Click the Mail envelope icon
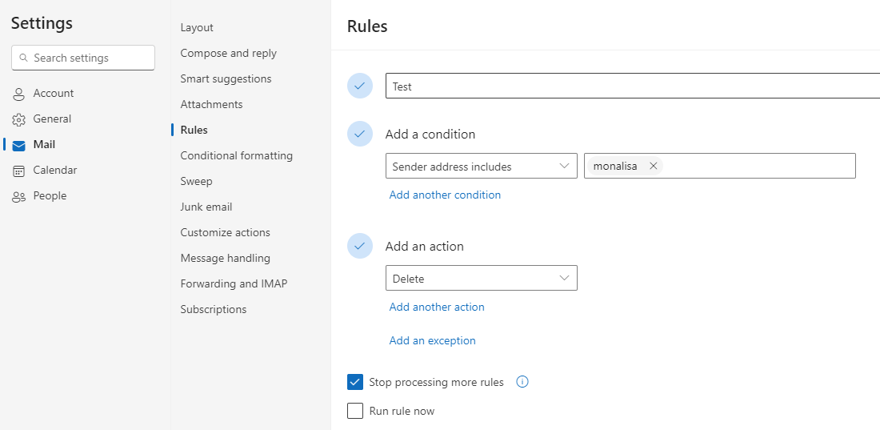The height and width of the screenshot is (430, 880). (18, 145)
